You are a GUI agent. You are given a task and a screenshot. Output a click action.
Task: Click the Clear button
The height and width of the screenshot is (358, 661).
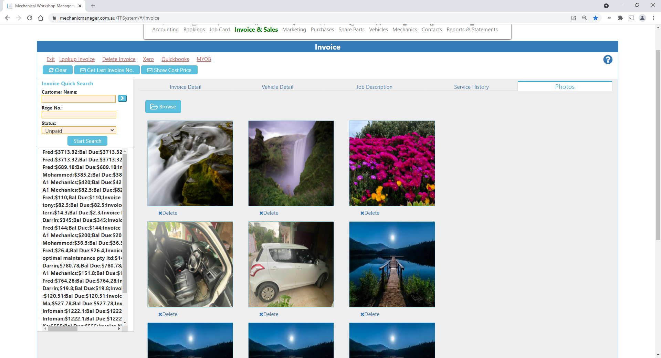57,70
